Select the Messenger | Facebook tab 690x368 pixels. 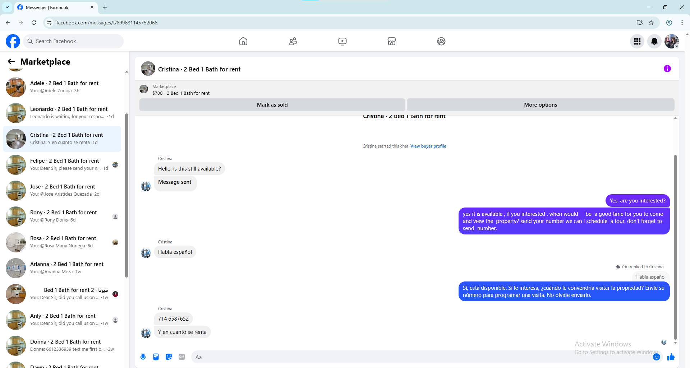click(x=56, y=7)
